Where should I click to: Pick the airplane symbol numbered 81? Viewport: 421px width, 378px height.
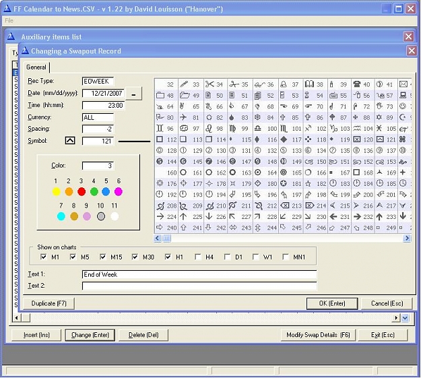click(183, 117)
